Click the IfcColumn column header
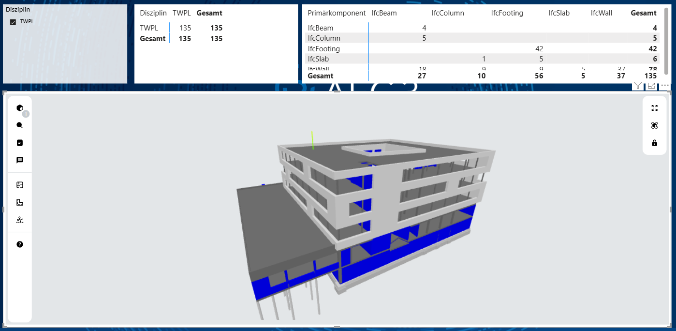 click(x=448, y=13)
